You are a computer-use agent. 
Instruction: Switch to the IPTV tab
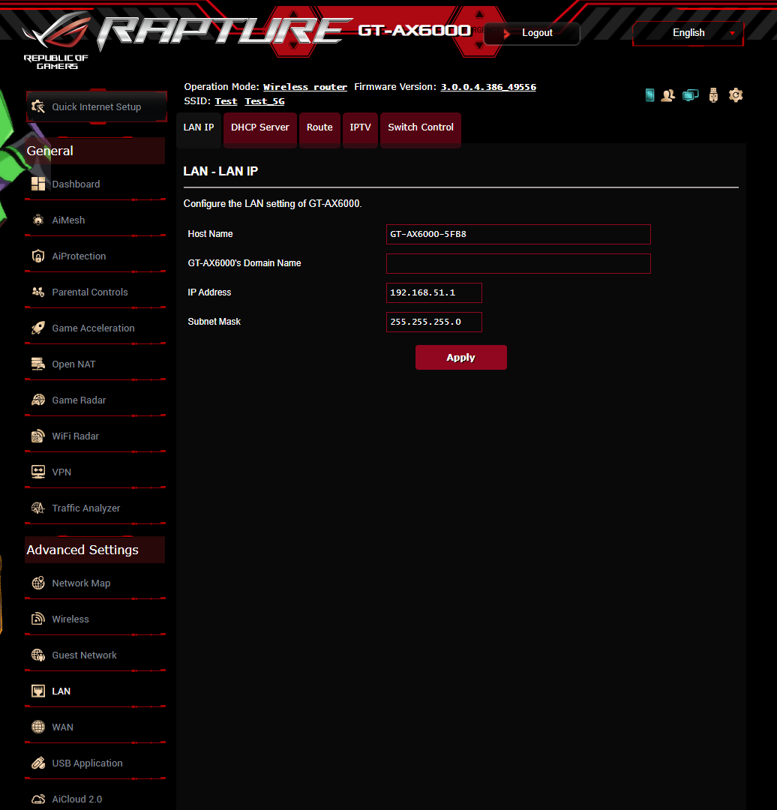tap(360, 127)
